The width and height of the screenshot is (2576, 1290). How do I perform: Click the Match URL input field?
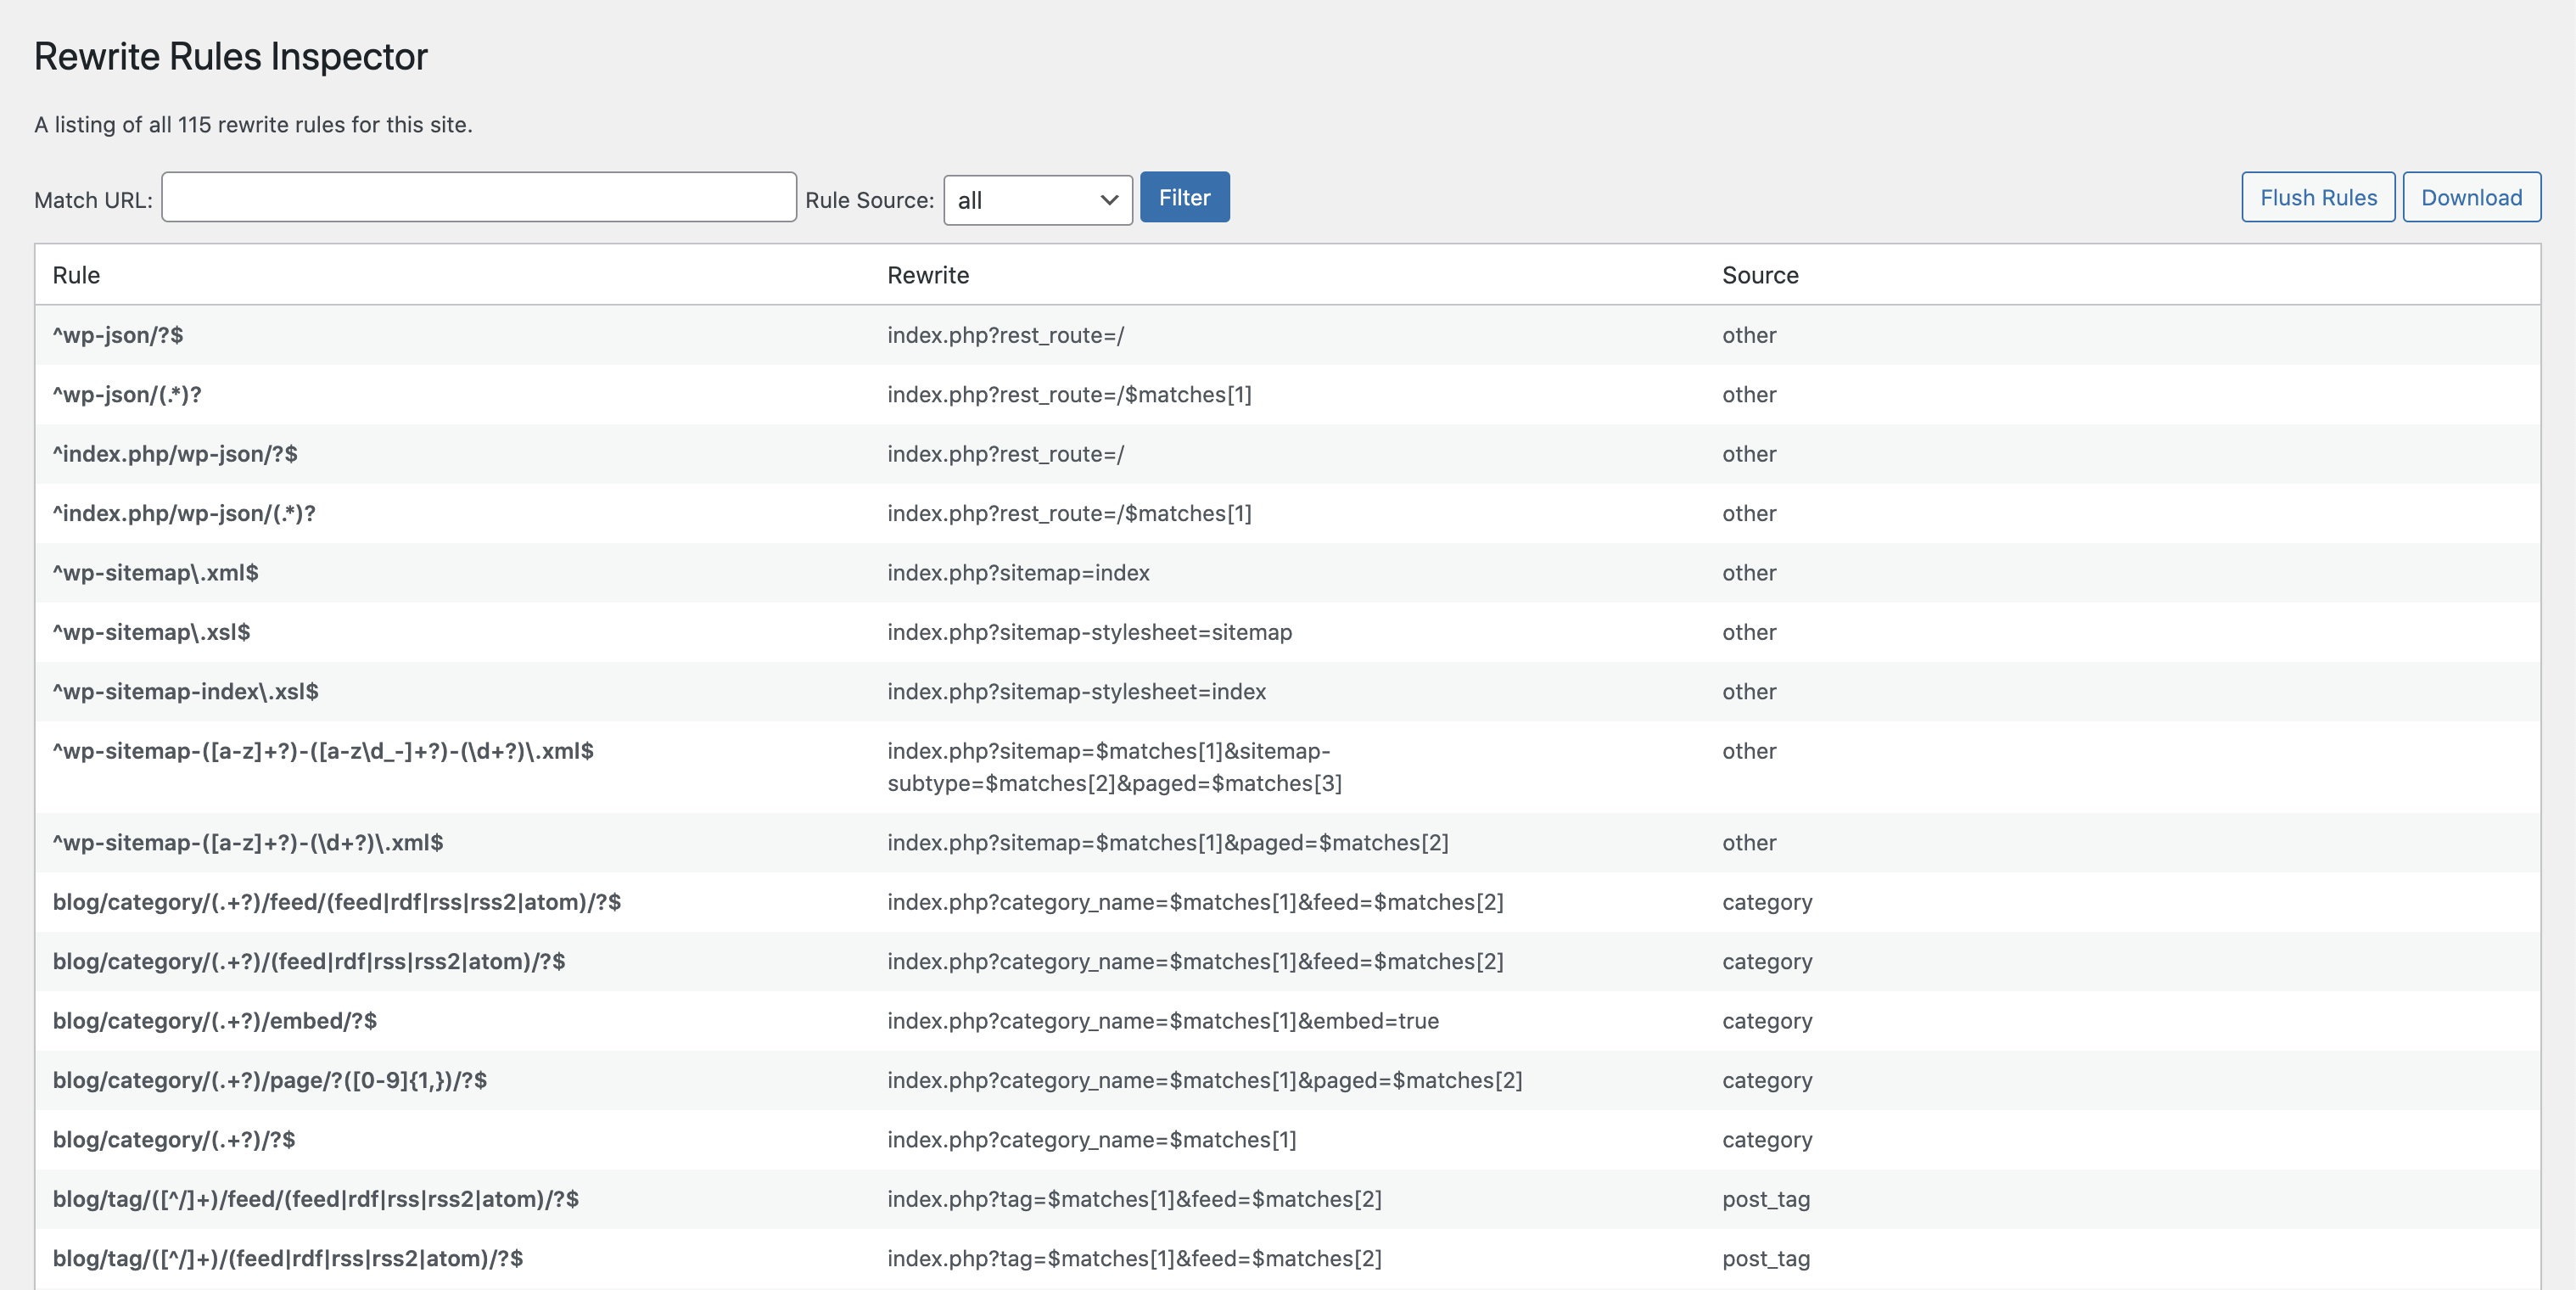(x=479, y=197)
